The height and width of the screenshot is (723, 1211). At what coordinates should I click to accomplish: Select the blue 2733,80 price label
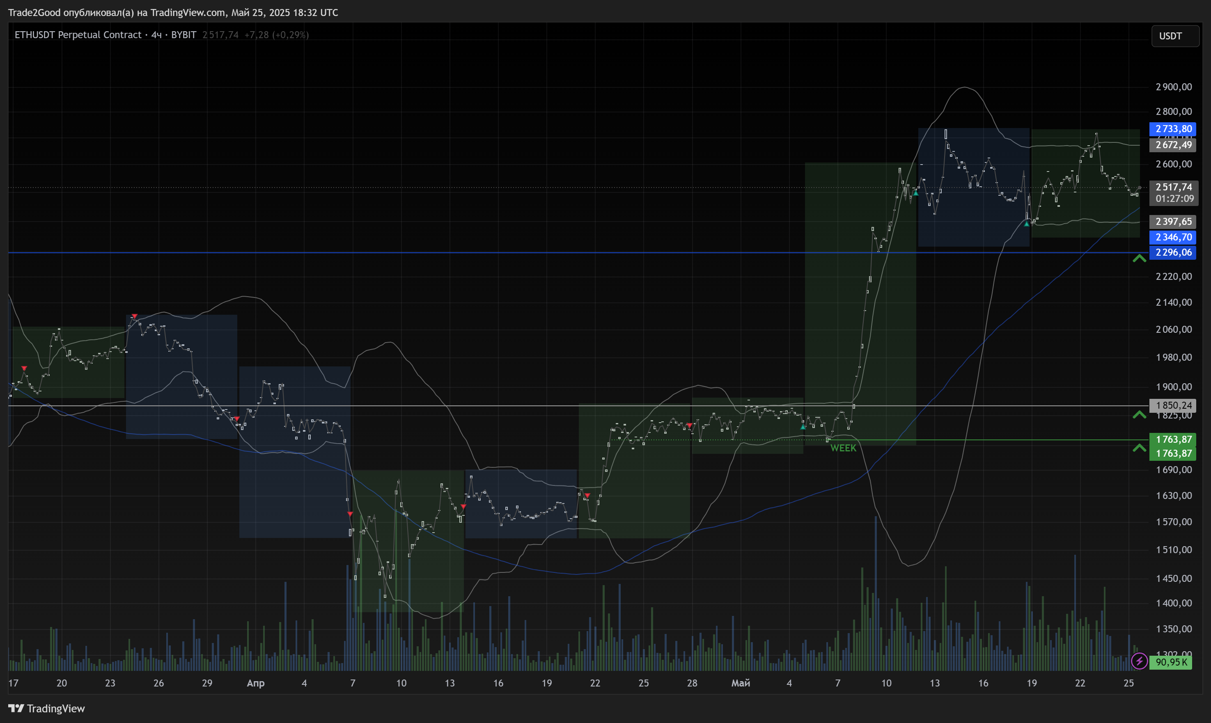(x=1173, y=128)
